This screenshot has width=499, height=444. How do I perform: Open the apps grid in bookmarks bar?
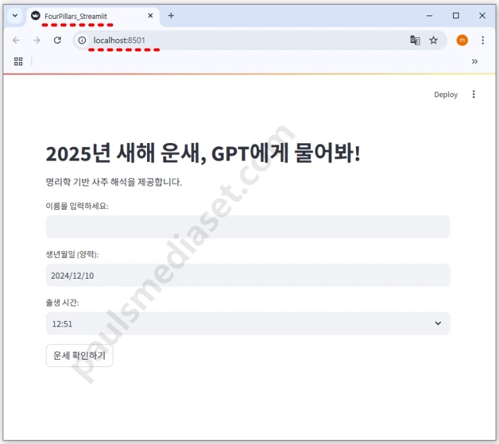pos(18,61)
